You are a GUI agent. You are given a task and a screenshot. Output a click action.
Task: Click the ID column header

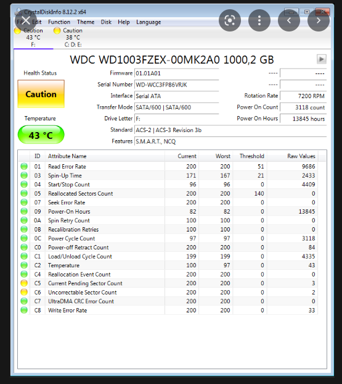[x=38, y=156]
